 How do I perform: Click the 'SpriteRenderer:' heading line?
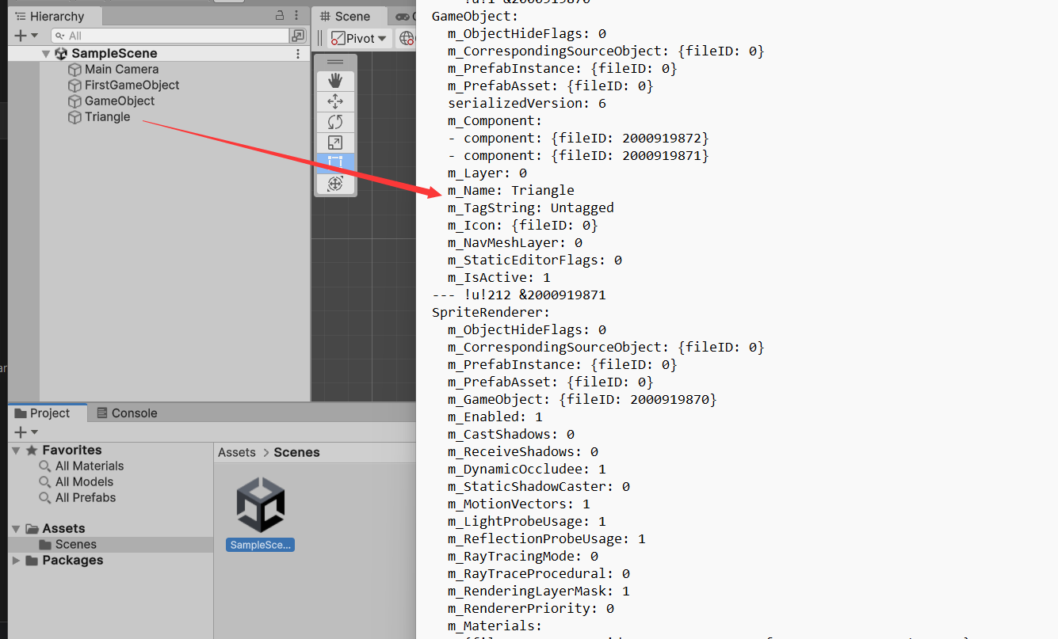[491, 312]
